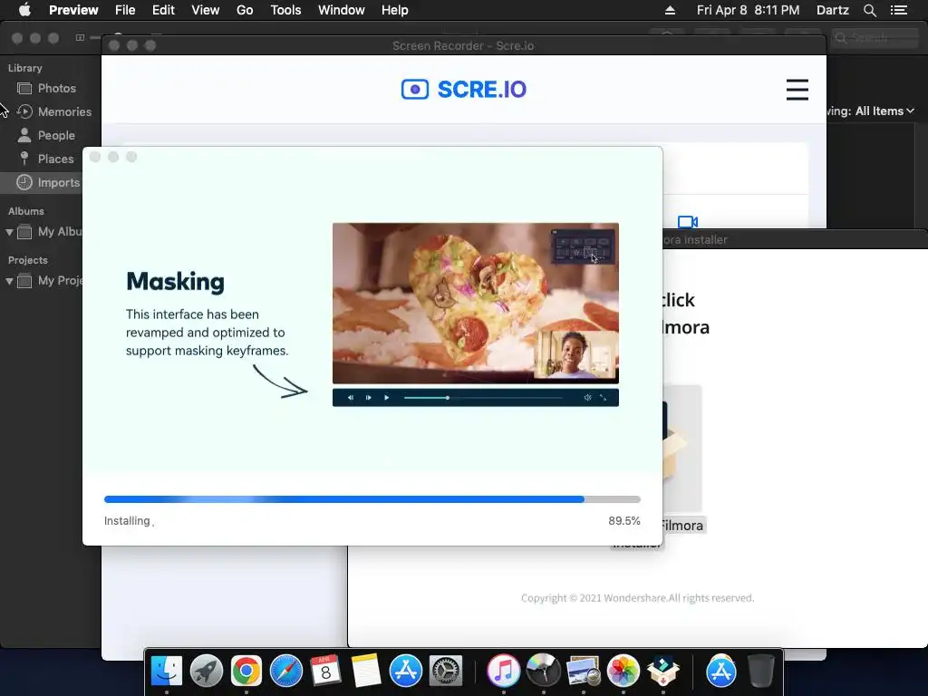Open Preview app icon in Dock
The height and width of the screenshot is (696, 928).
point(583,671)
